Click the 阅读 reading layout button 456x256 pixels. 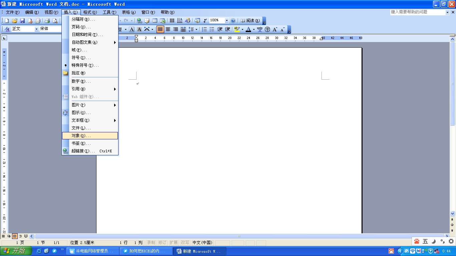click(x=250, y=21)
